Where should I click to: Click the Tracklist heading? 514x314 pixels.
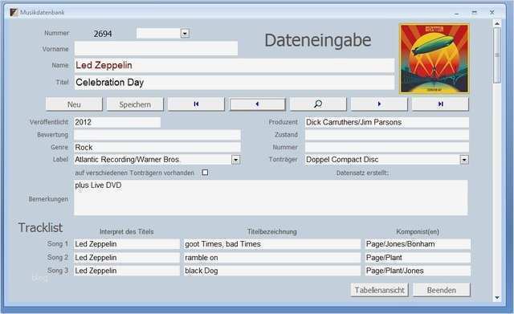[x=40, y=227]
